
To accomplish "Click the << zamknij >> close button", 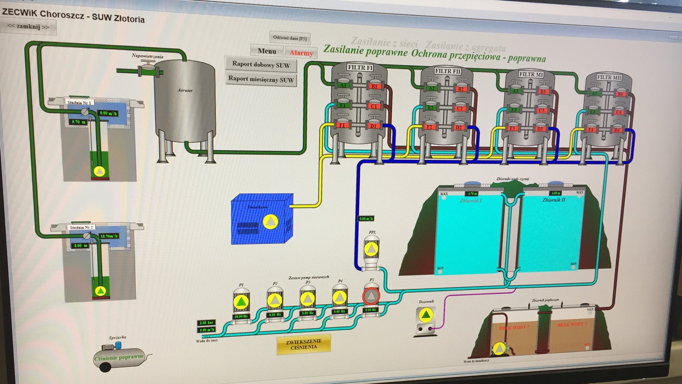I will (x=28, y=27).
